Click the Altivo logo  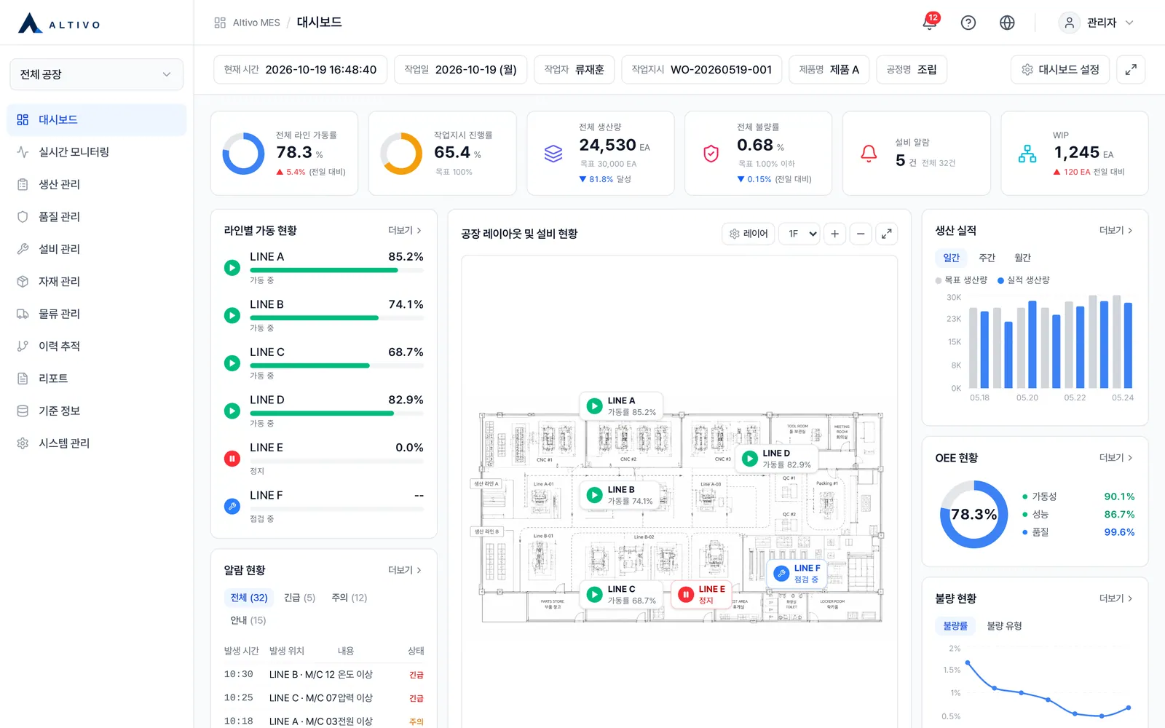(x=60, y=23)
